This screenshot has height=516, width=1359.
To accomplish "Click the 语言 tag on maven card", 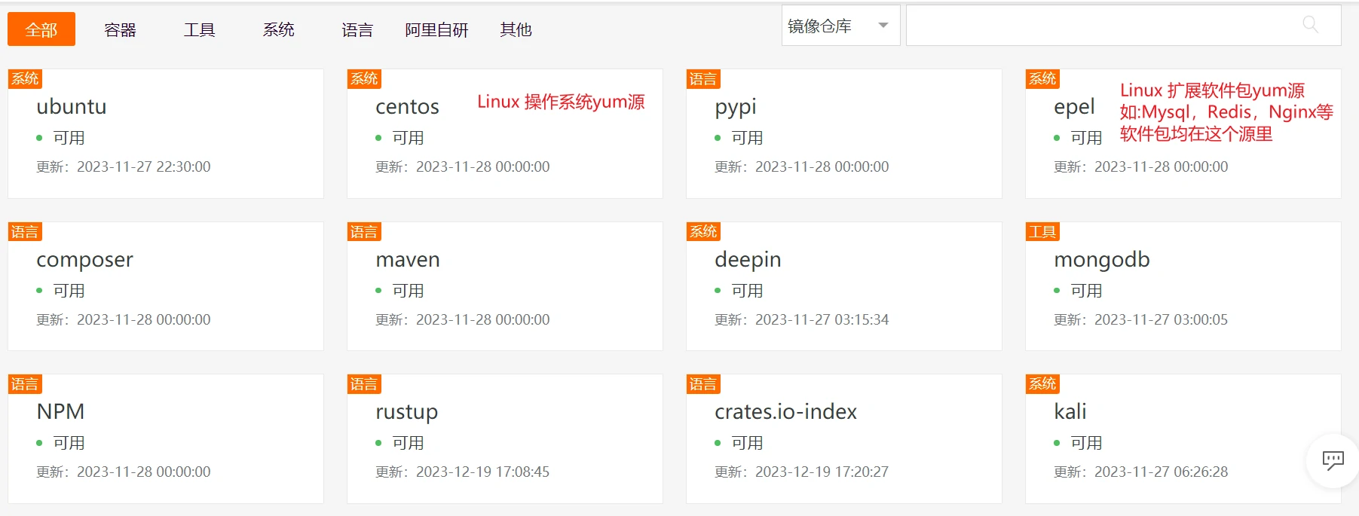I will (364, 232).
